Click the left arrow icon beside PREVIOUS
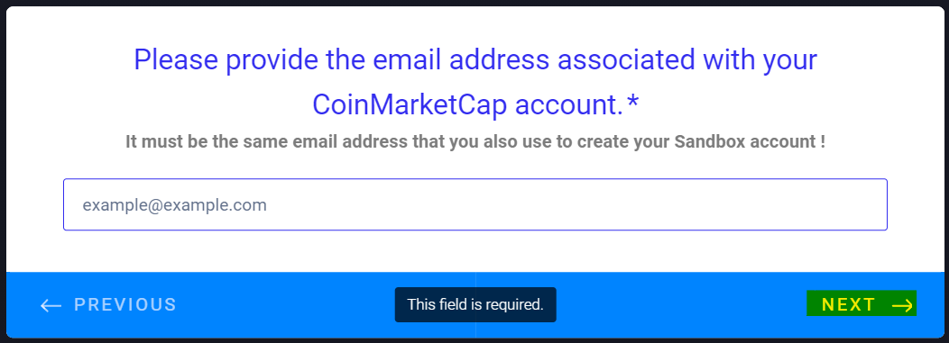Image resolution: width=949 pixels, height=343 pixels. tap(51, 305)
